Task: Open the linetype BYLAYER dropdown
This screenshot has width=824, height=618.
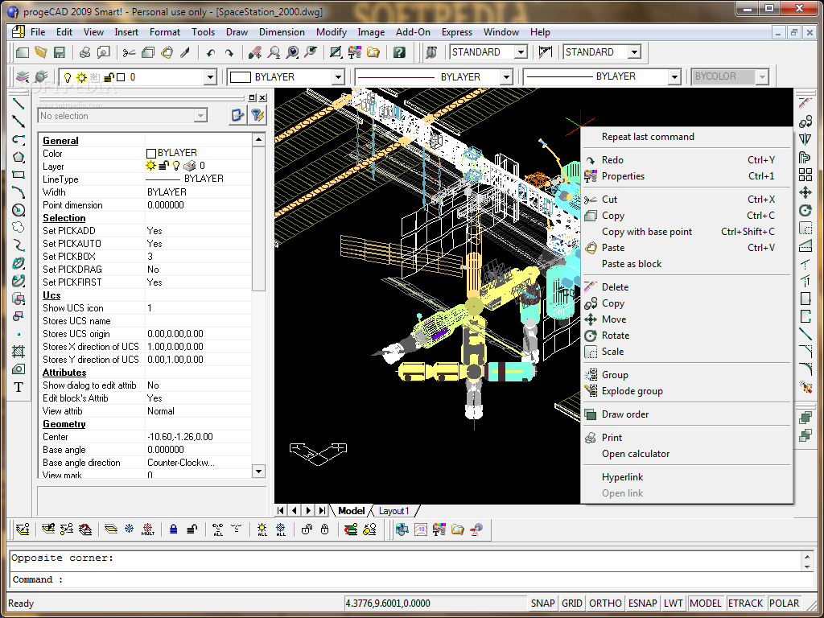Action: point(506,77)
